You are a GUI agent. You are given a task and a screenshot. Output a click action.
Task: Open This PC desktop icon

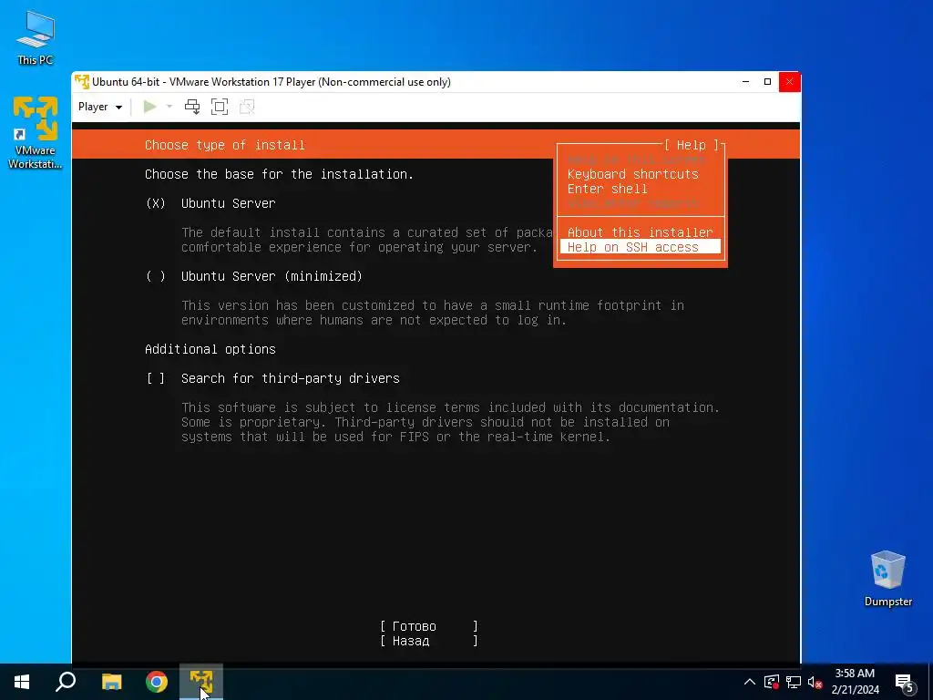(x=36, y=38)
